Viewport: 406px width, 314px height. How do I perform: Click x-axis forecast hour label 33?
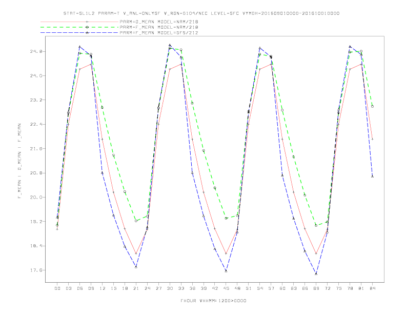(x=181, y=288)
